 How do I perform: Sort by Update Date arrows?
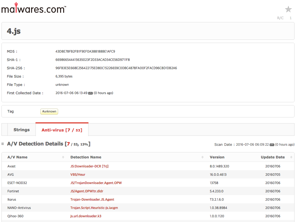pyautogui.click(x=291, y=157)
